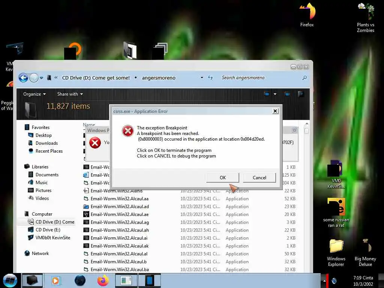This screenshot has width=384, height=288.
Task: Open the Windows Explorer desktop folder icon
Action: click(x=336, y=253)
